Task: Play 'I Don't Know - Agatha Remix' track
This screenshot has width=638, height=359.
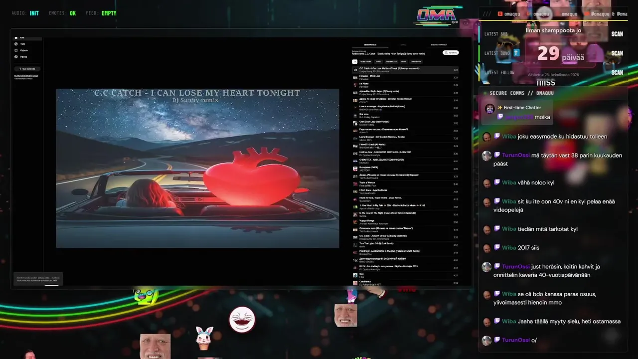Action: pyautogui.click(x=405, y=191)
